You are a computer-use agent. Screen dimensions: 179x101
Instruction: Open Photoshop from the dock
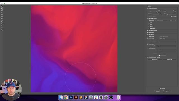(x=71, y=97)
